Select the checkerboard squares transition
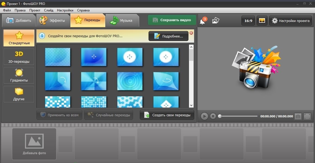Viewport: 315px width, 163px height. (x=58, y=102)
